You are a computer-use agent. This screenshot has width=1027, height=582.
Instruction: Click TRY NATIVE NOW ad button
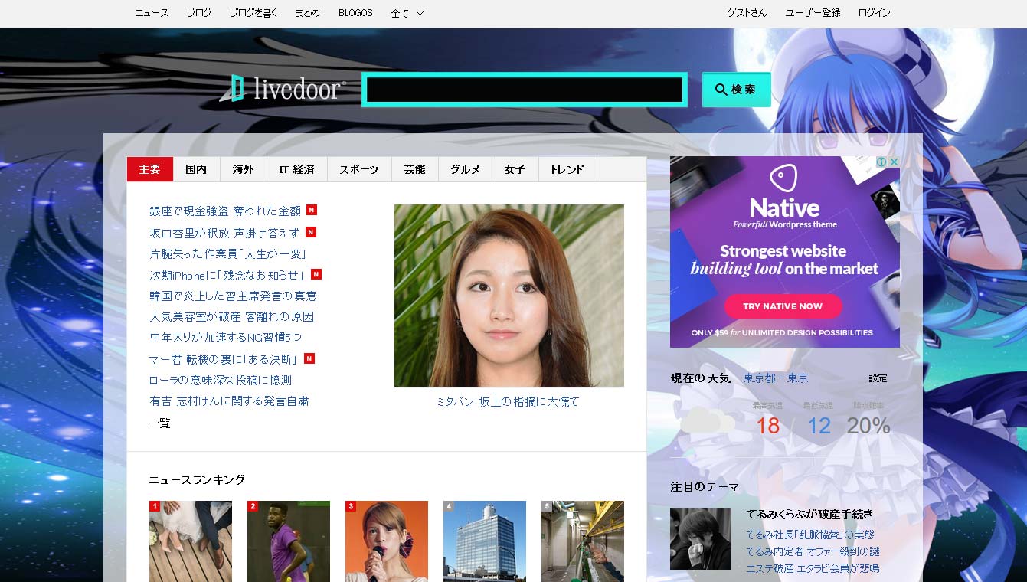[x=783, y=306]
